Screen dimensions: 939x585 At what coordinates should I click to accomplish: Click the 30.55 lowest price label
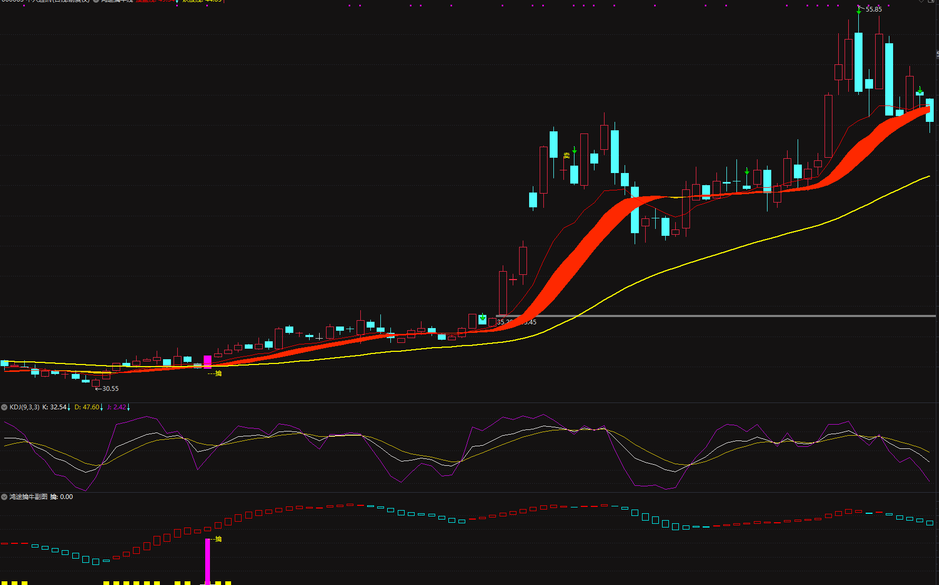[110, 389]
